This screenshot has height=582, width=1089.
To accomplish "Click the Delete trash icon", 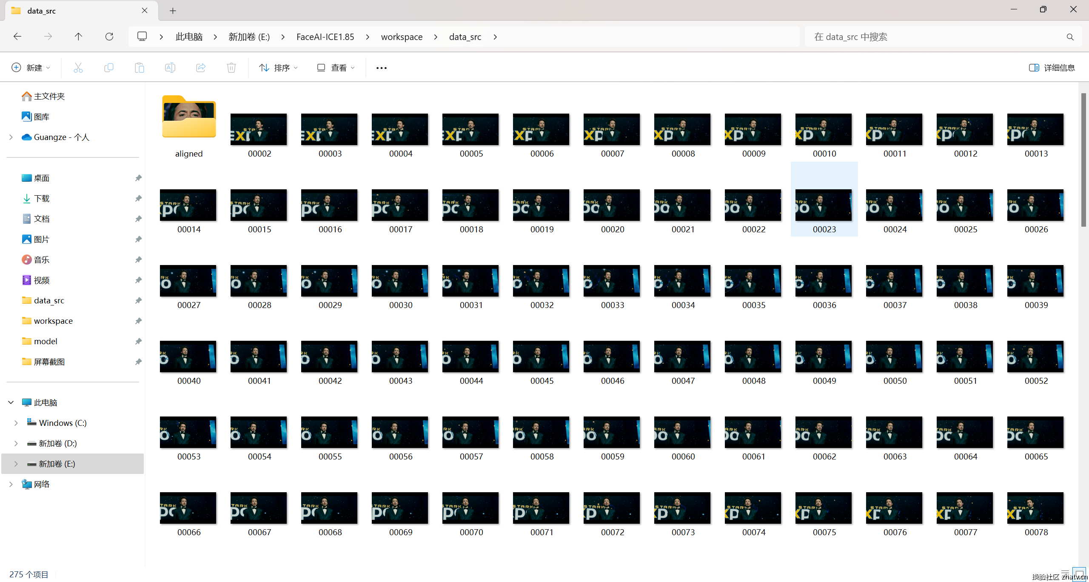I will (231, 68).
